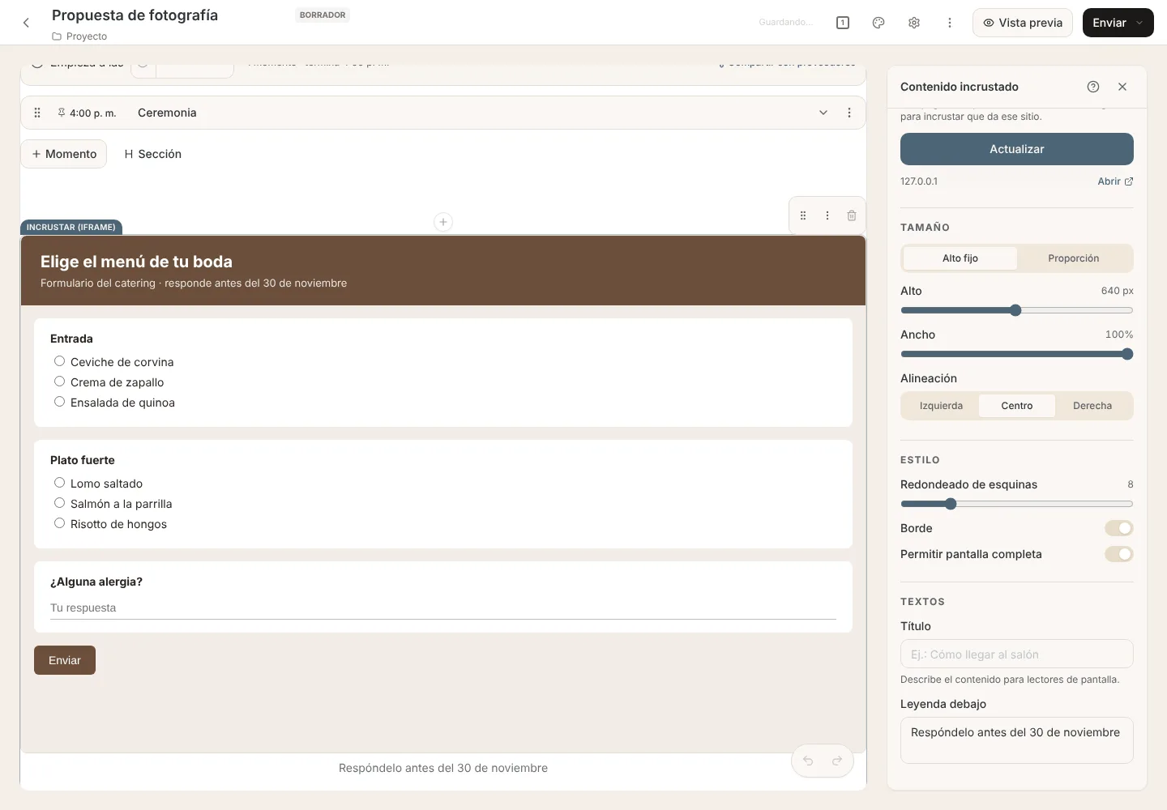
Task: Open the embed URL via Abrir link
Action: (1115, 181)
